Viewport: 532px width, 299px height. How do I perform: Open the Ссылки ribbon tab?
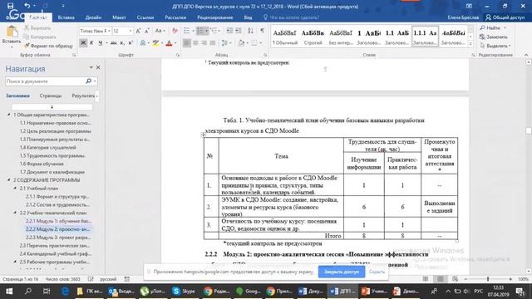145,17
